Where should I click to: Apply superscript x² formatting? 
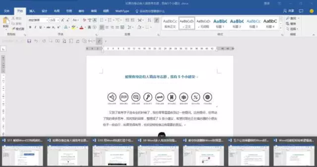(58, 27)
